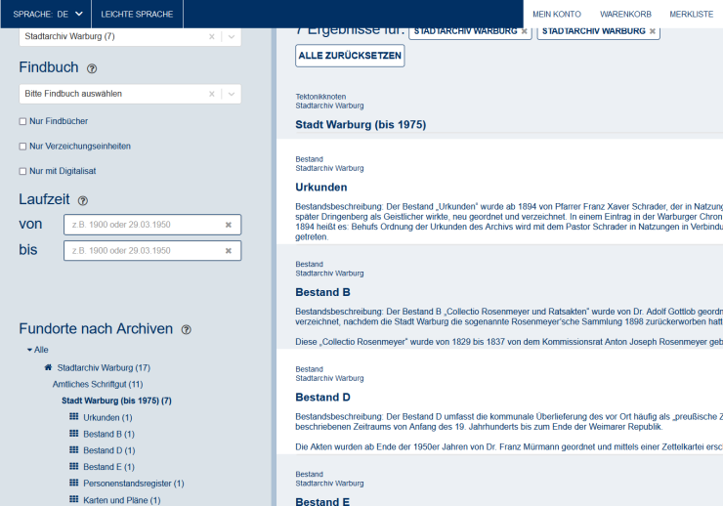Click grid icon beside Bestand E (1)
This screenshot has height=506, width=723.
pos(74,466)
